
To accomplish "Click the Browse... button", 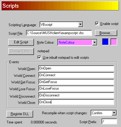I will pos(106,33).
